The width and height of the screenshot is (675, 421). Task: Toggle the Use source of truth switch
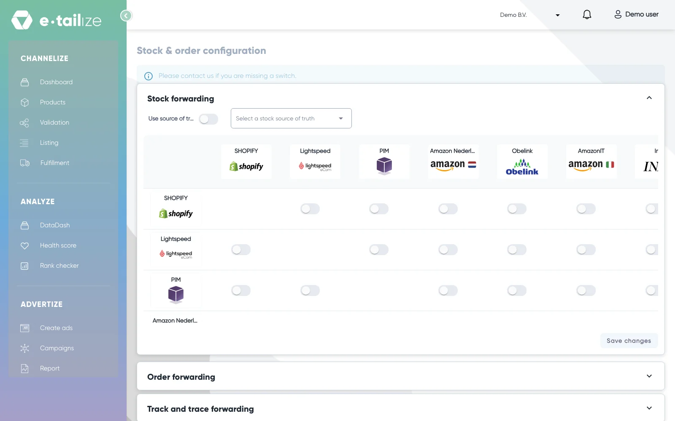point(208,119)
